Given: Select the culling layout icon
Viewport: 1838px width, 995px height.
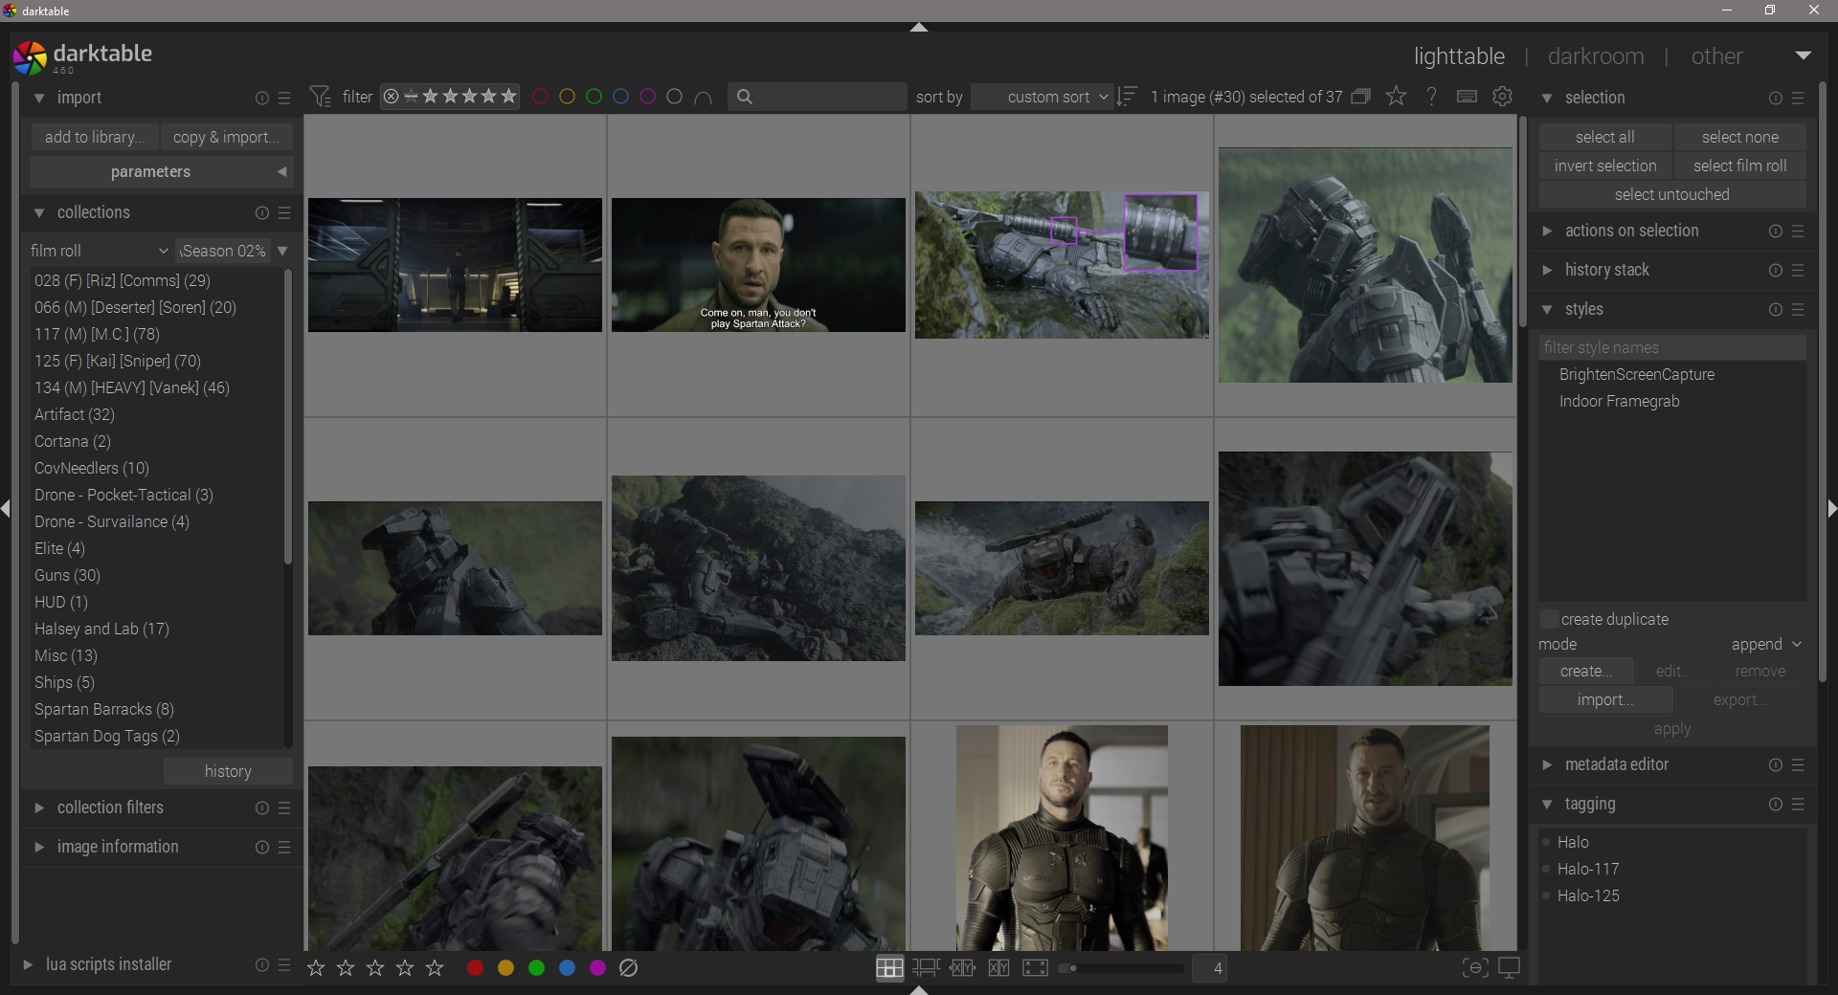Looking at the screenshot, I should 962,968.
